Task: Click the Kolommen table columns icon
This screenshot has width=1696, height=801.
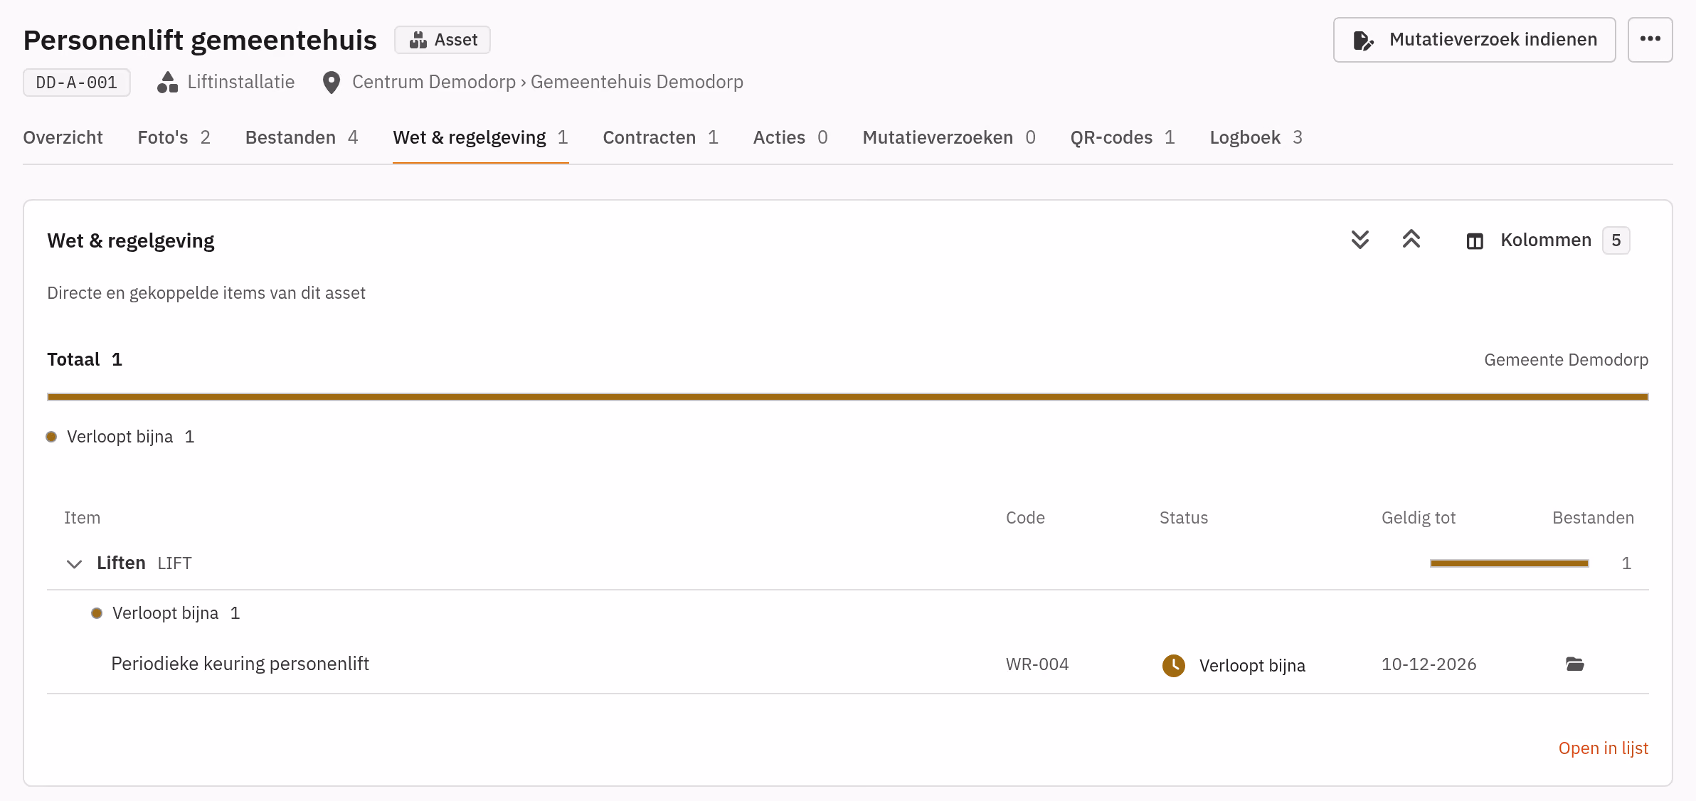Action: (1475, 241)
